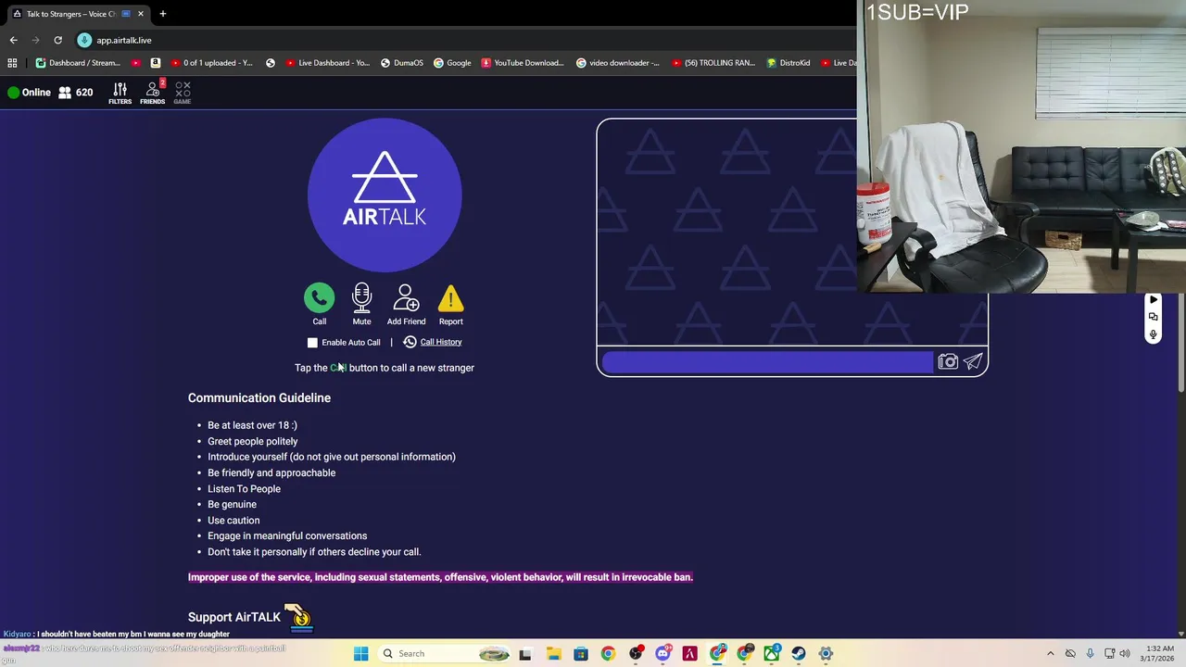
Task: Enable the Auto Call checkbox
Action: (x=312, y=343)
